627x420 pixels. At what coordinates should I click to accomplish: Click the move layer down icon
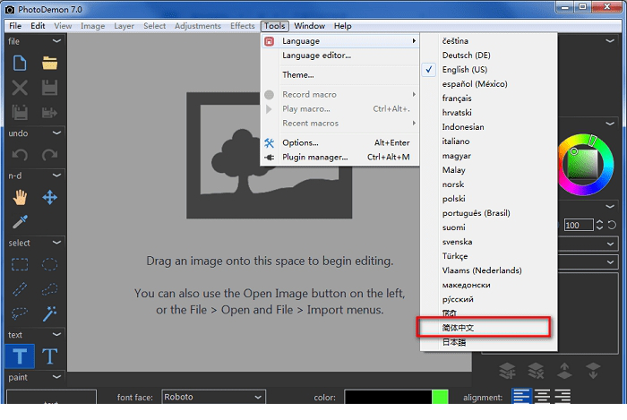coord(593,371)
